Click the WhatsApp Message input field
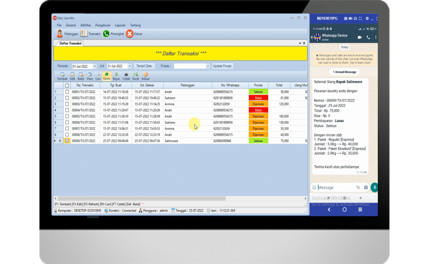 pos(335,187)
